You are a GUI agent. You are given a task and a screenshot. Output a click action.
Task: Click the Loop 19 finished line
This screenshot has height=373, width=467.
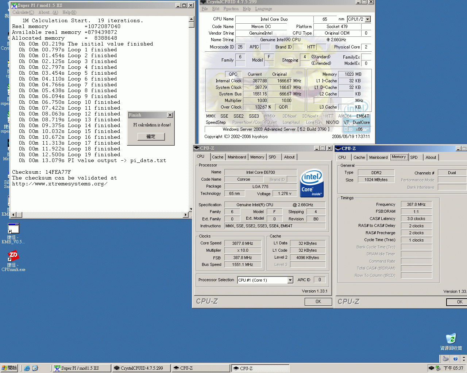click(x=70, y=155)
